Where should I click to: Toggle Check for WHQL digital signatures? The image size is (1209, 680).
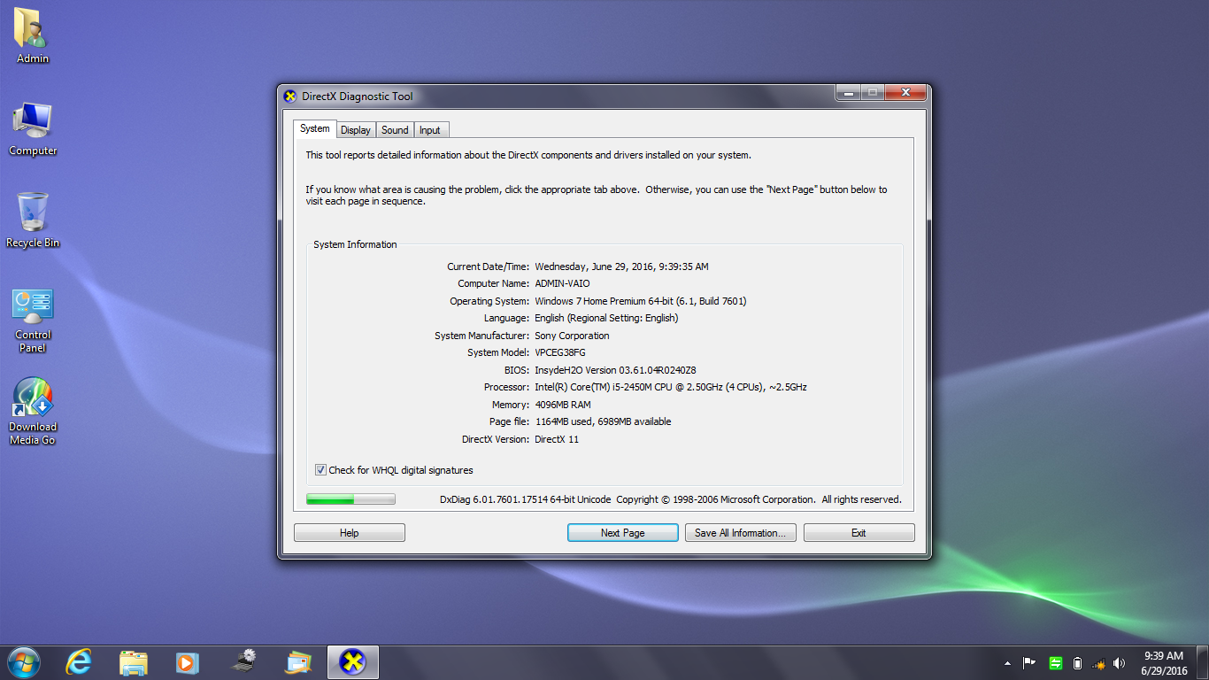coord(394,470)
